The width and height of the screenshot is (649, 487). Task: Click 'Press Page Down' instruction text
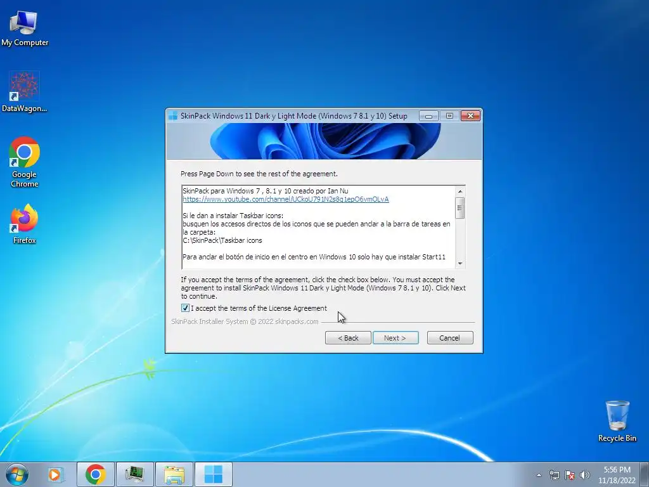259,174
